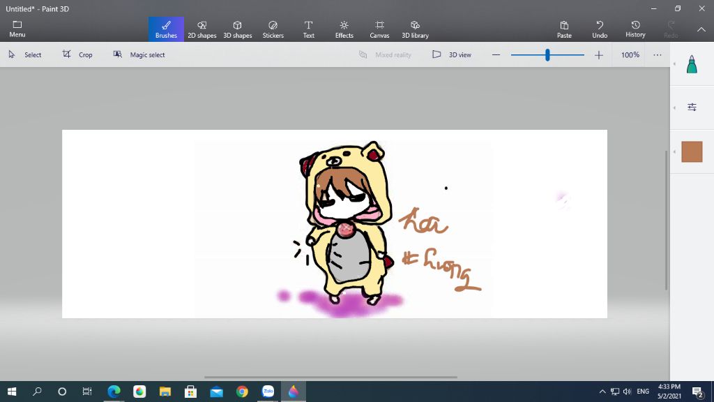Activate Magic select

[x=139, y=54]
